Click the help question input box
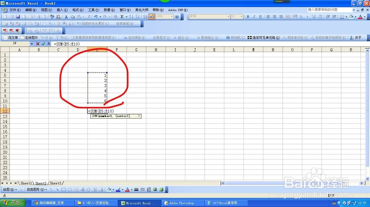 (x=329, y=10)
